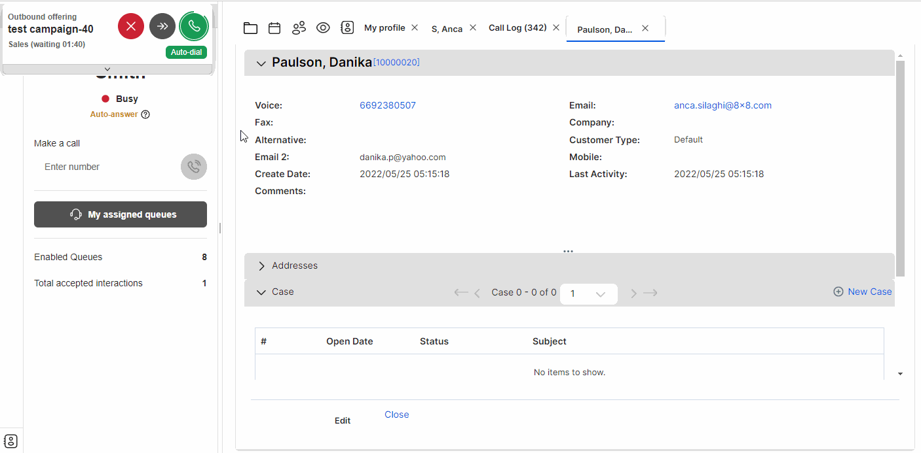
Task: Open the calendar icon in the toolbar
Action: pyautogui.click(x=274, y=28)
